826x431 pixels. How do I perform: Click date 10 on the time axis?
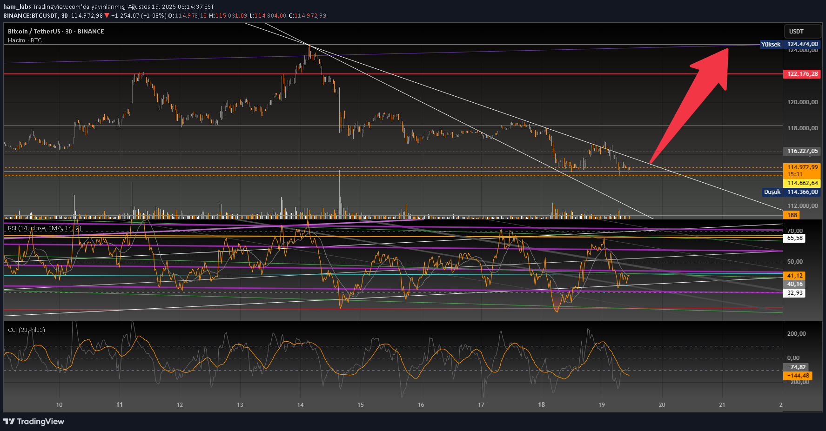(59, 405)
